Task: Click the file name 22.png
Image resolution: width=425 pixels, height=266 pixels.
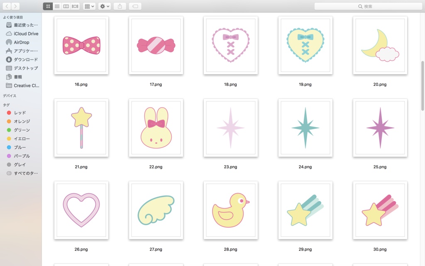Action: 156,167
